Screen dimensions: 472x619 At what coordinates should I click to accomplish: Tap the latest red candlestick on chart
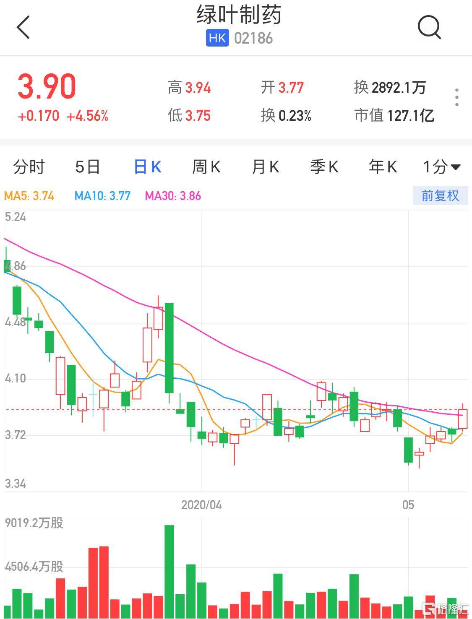coord(463,419)
